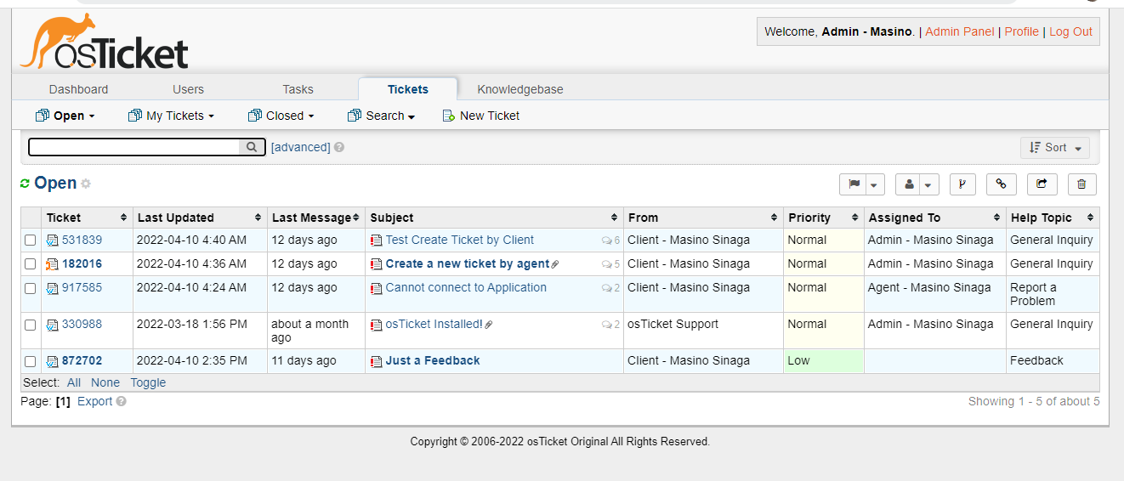This screenshot has width=1124, height=481.
Task: Open queue settings gear next to Open
Action: pos(86,184)
